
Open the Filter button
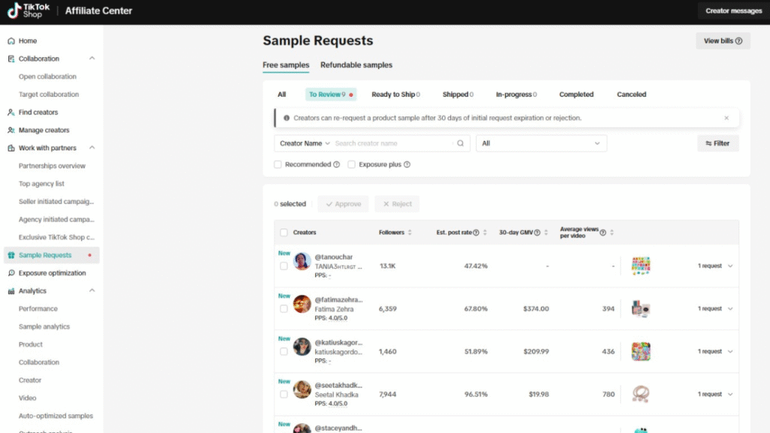717,144
